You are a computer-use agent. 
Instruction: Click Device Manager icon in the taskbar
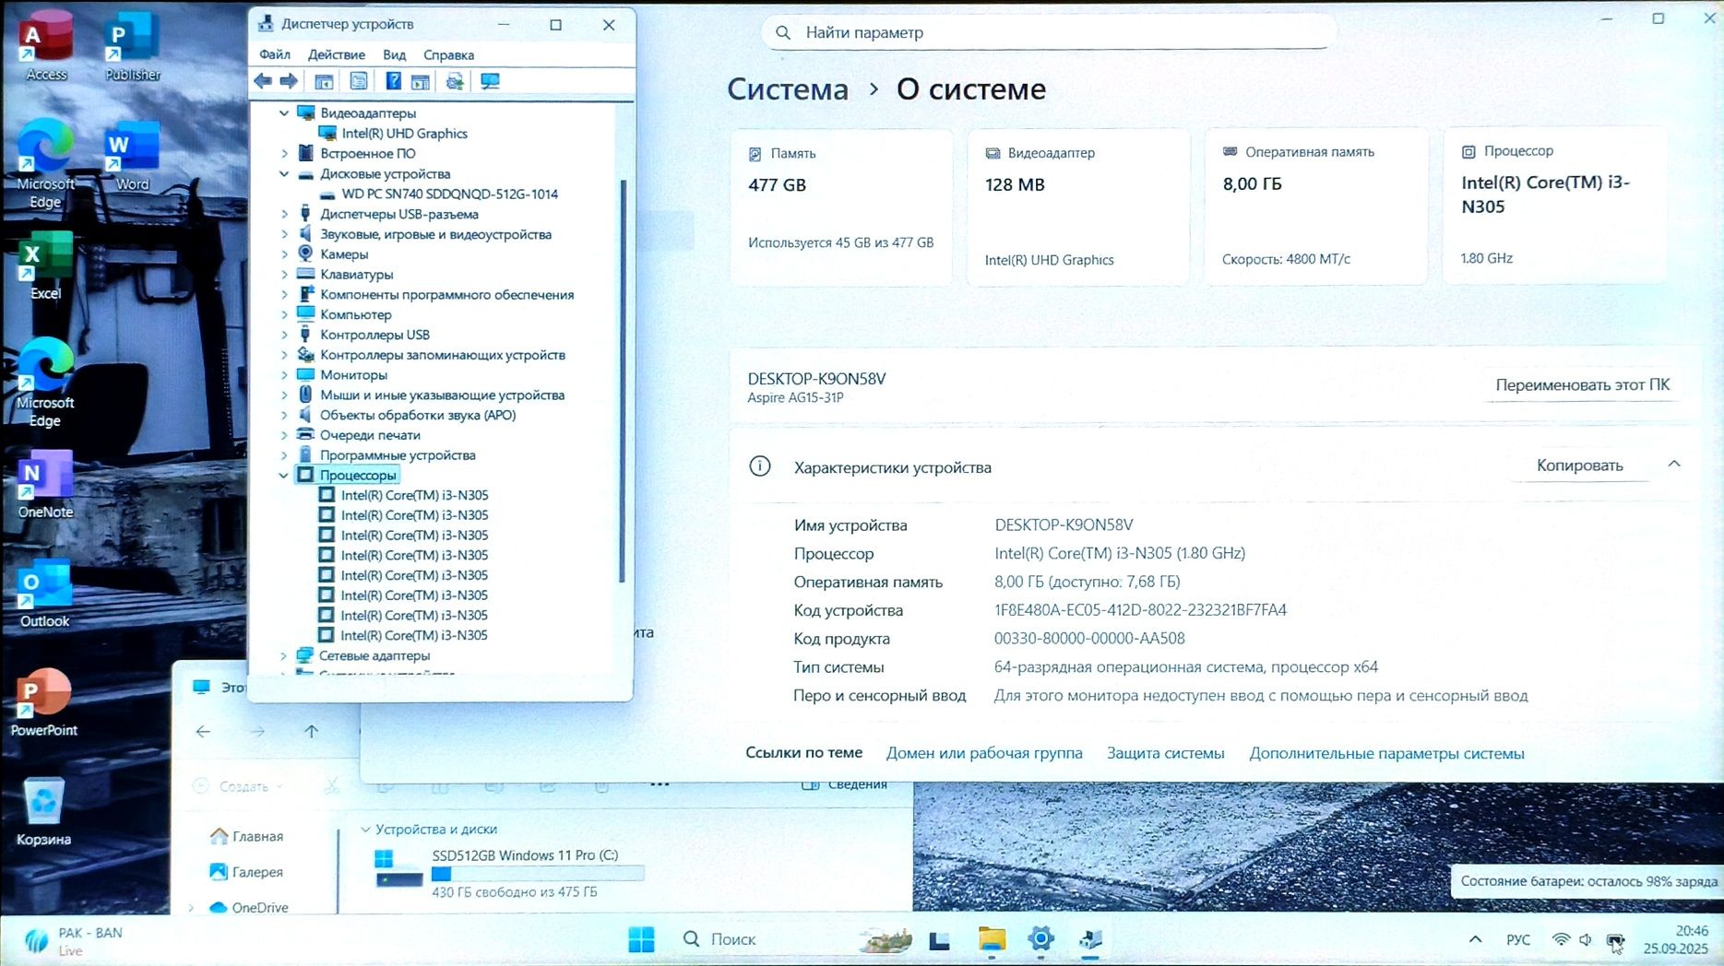tap(1090, 939)
